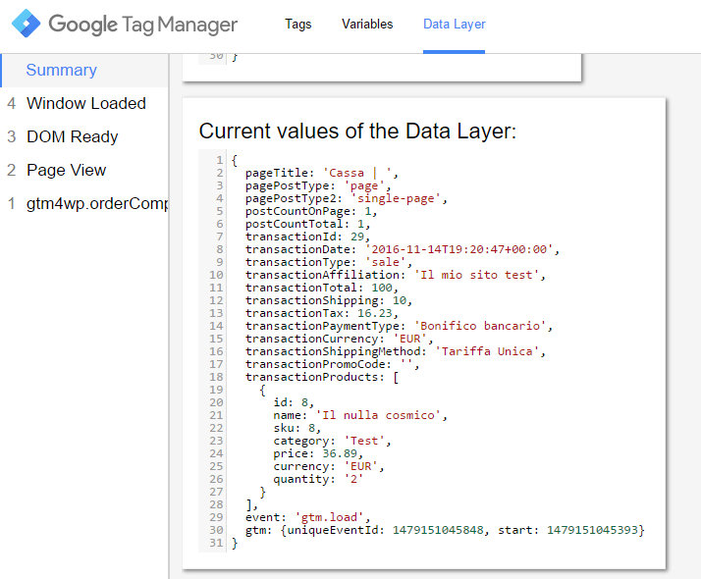The height and width of the screenshot is (579, 701).
Task: Click the transactionId: 29 line
Action: pos(307,237)
